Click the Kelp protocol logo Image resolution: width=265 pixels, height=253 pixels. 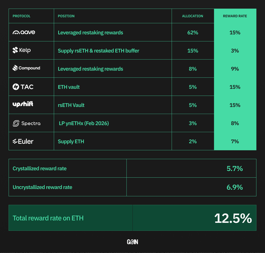pyautogui.click(x=22, y=50)
